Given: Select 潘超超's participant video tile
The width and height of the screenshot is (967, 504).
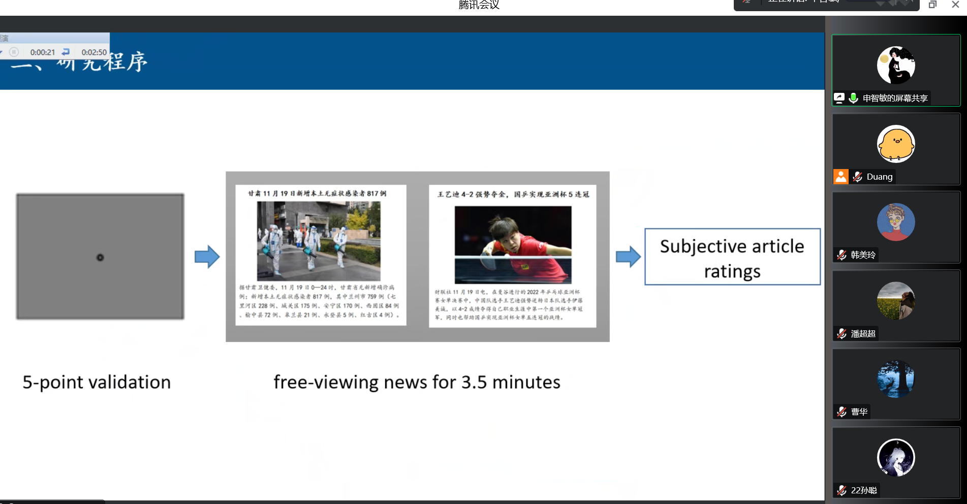Looking at the screenshot, I should click(896, 306).
